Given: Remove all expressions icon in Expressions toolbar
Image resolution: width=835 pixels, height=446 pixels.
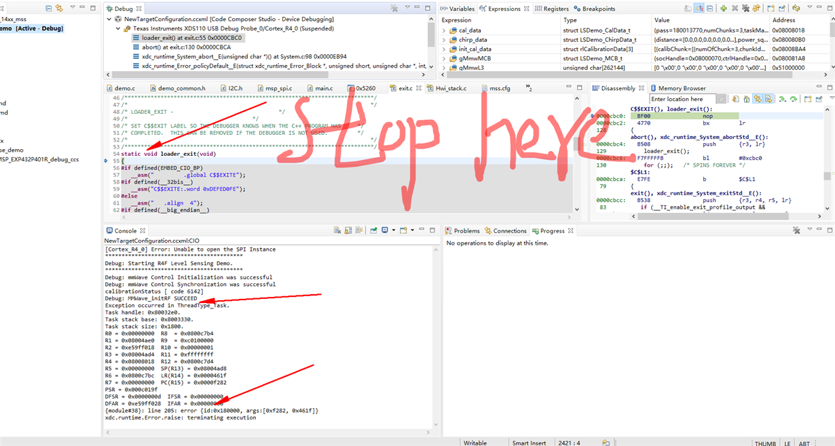Looking at the screenshot, I should click(745, 8).
